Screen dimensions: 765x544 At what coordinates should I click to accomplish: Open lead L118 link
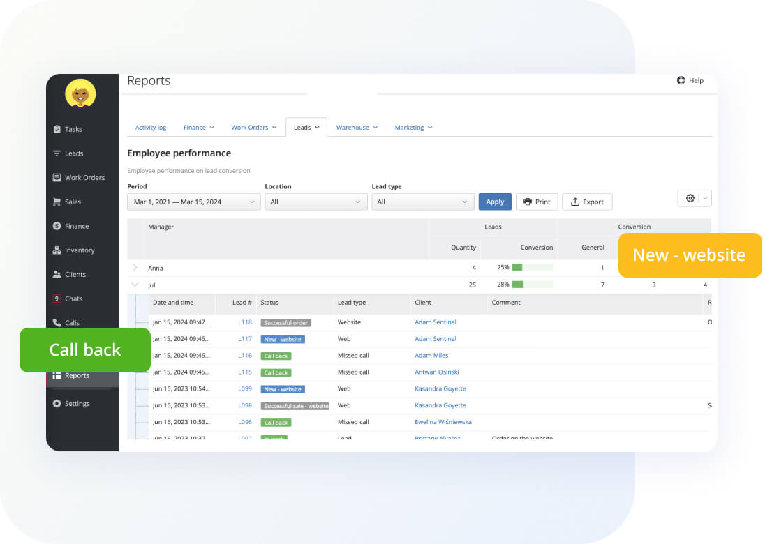244,322
